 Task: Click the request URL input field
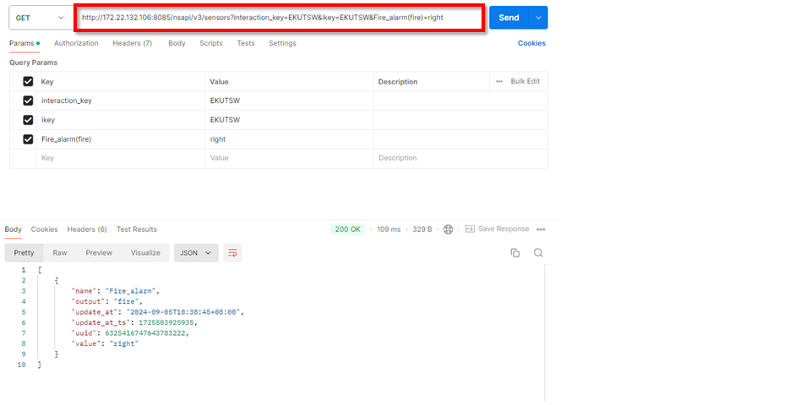coord(279,18)
